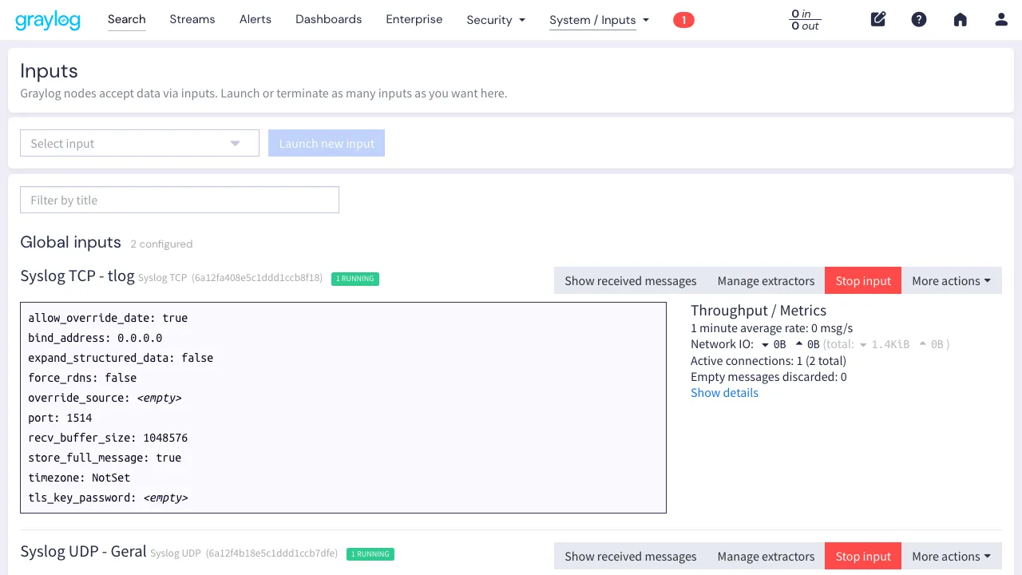Click the Launch new input button
This screenshot has width=1022, height=575.
(327, 143)
